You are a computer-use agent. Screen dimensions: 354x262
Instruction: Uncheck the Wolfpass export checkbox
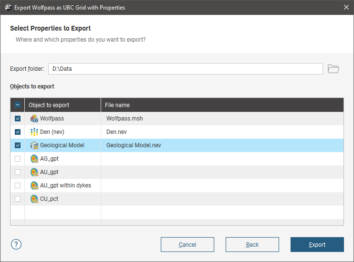18,119
